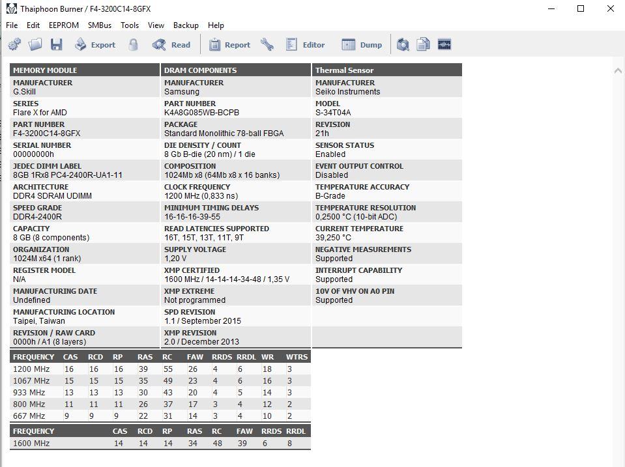625x467 pixels.
Task: Click the speed grade value DDR4-2400R
Action: click(37, 217)
